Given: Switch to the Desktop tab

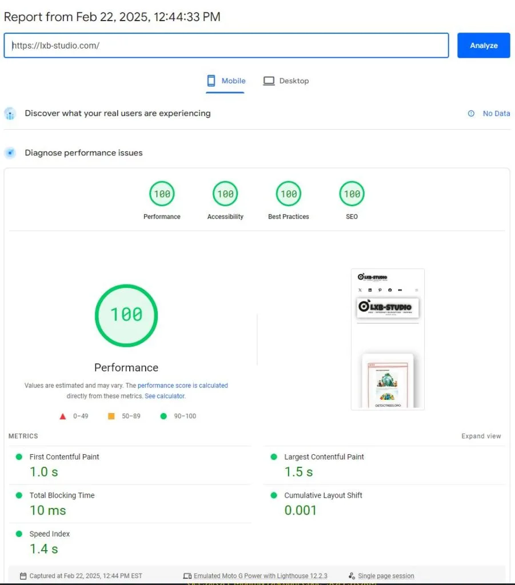Looking at the screenshot, I should [286, 81].
